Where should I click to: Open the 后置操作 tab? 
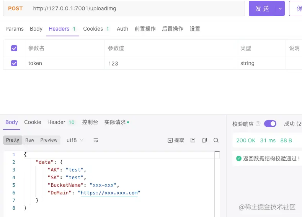173,29
